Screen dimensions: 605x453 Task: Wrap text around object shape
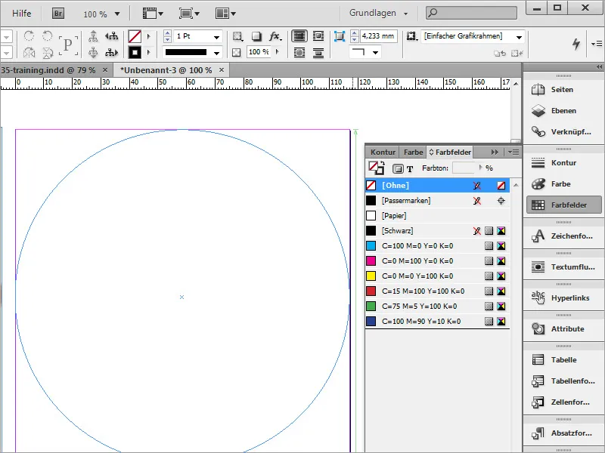(x=299, y=52)
